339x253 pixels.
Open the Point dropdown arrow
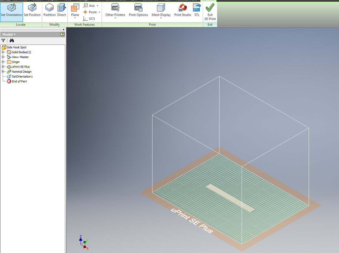click(99, 12)
